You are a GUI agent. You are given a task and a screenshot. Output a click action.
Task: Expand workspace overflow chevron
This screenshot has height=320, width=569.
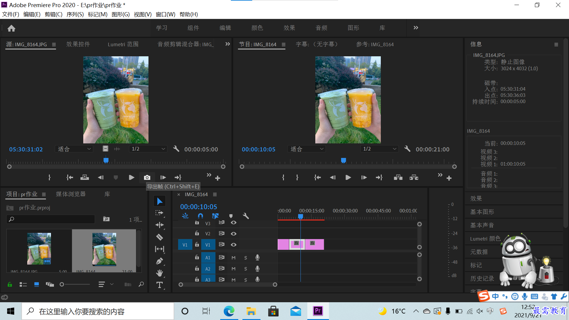point(416,28)
